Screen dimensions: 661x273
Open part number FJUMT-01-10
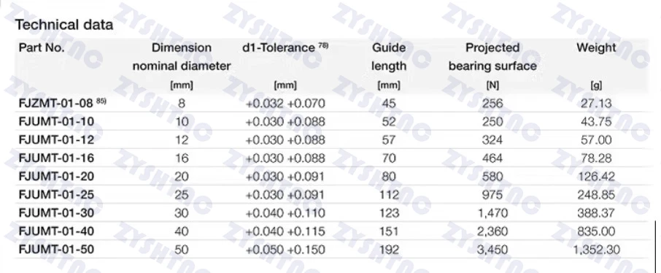56,121
